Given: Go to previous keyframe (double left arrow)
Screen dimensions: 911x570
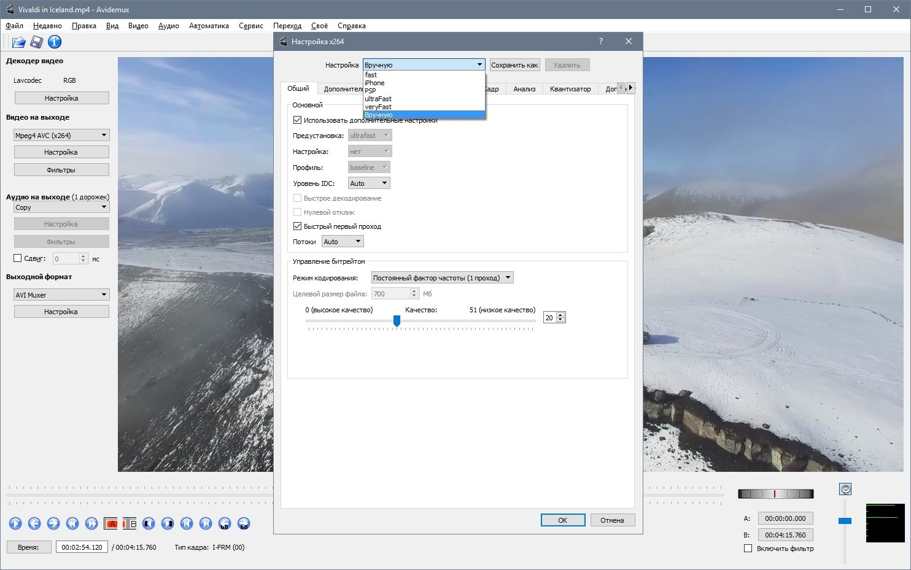Looking at the screenshot, I should (72, 523).
